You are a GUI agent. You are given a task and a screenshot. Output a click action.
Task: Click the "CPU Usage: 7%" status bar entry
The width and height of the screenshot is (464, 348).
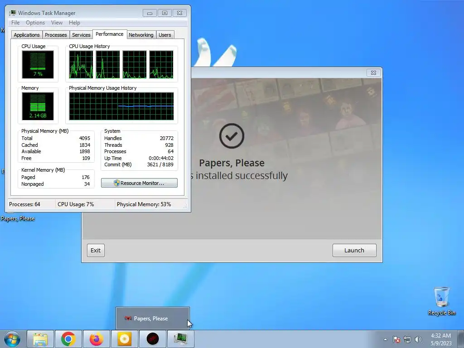tap(76, 204)
